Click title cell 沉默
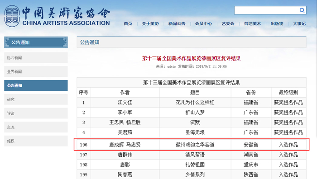 coord(195,122)
